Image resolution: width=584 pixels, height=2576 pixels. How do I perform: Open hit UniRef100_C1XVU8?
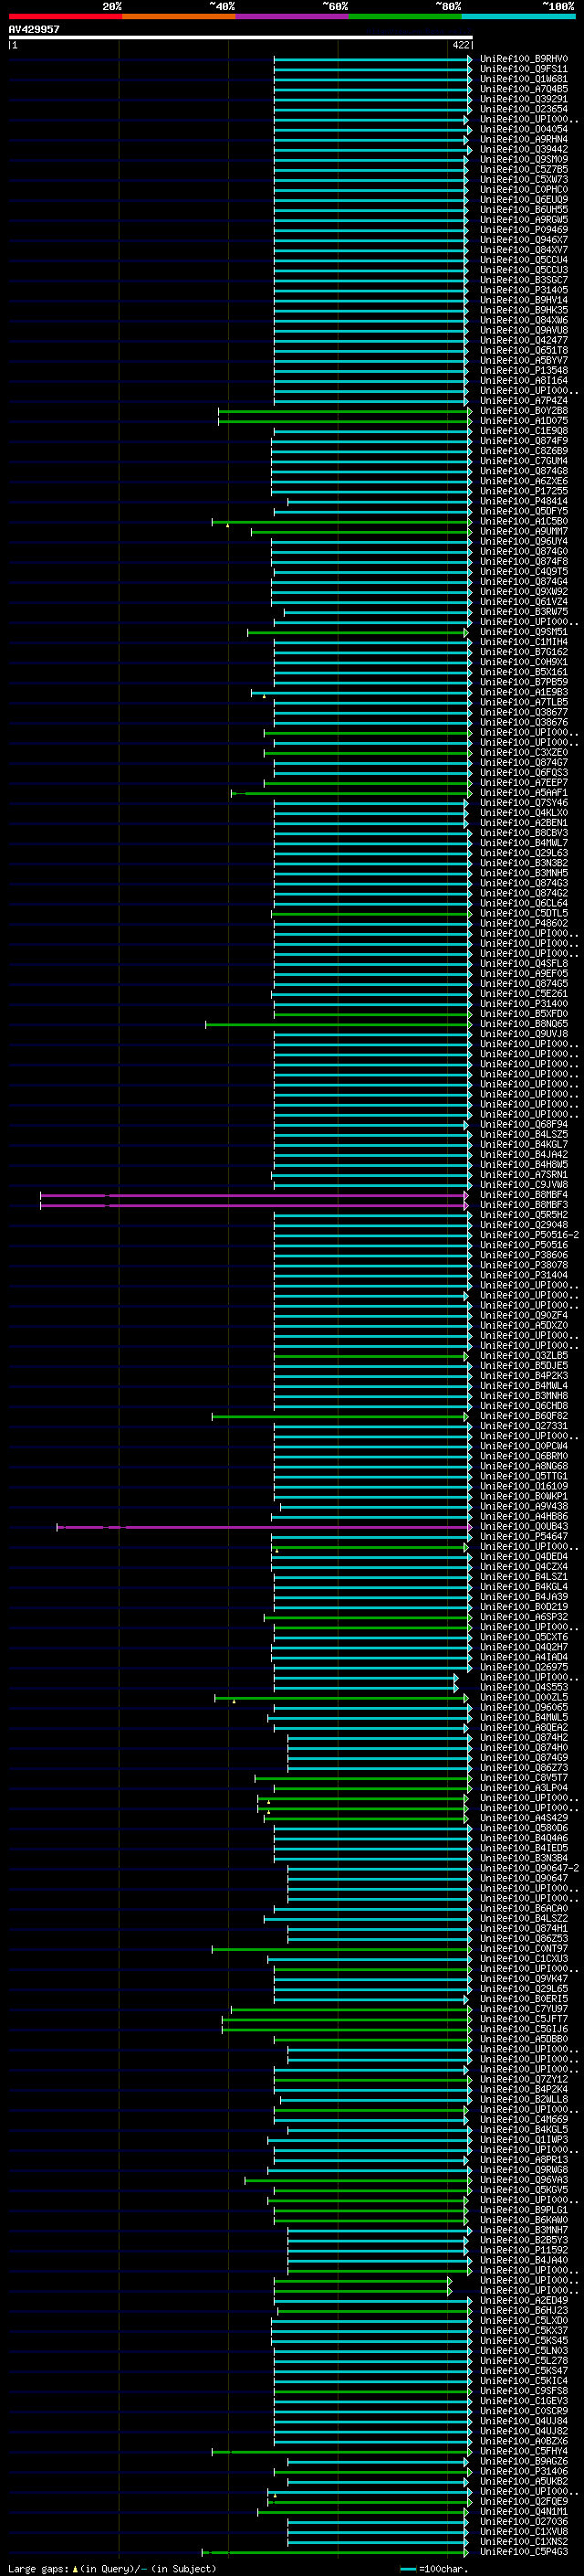(524, 2532)
